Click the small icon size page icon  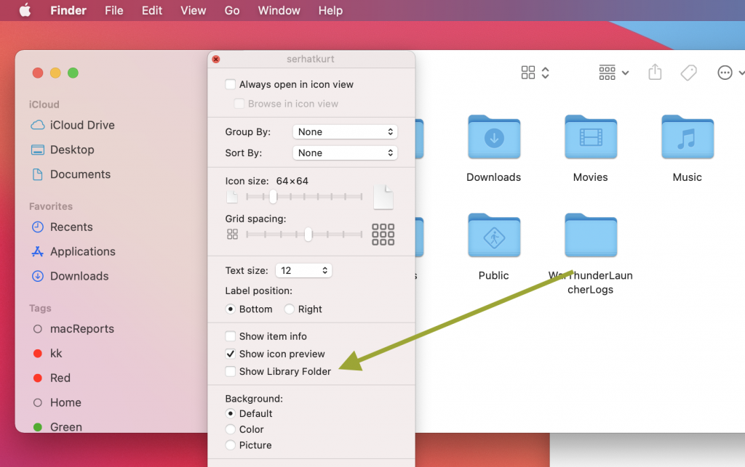232,196
